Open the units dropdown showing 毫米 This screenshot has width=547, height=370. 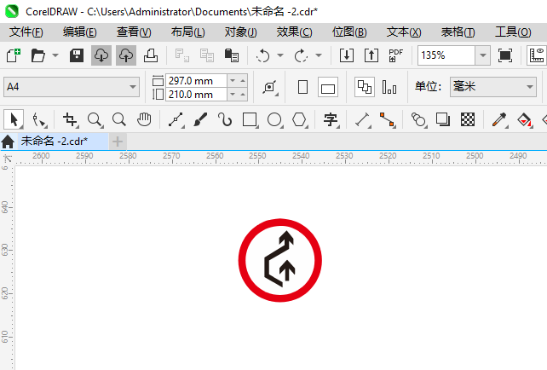click(493, 87)
